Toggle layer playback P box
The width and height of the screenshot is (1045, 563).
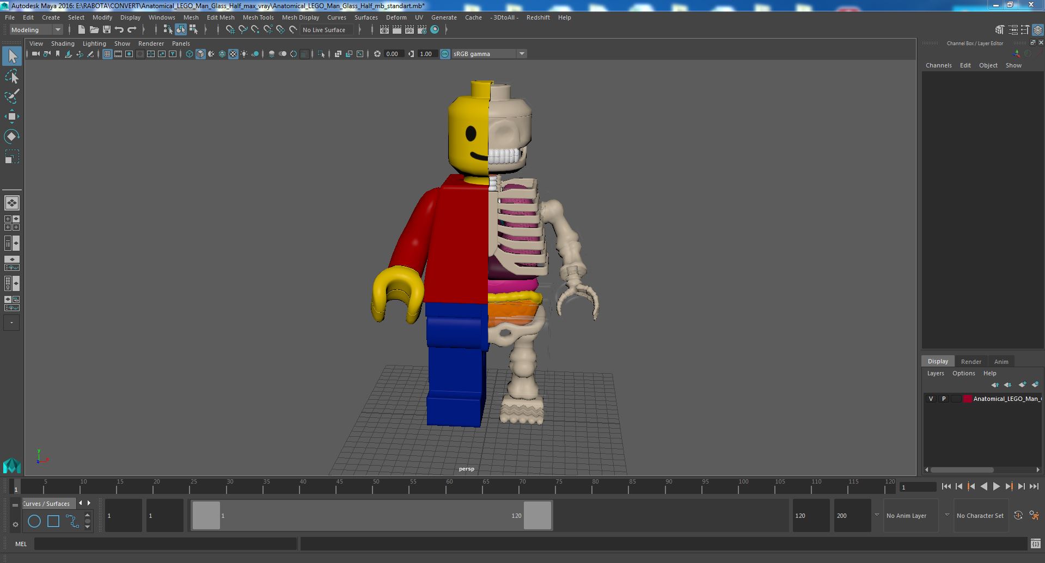click(x=944, y=399)
